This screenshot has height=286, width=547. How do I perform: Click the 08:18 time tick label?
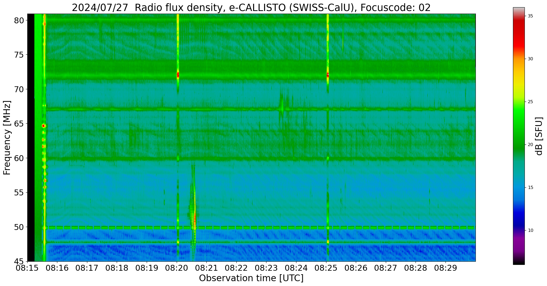click(117, 268)
